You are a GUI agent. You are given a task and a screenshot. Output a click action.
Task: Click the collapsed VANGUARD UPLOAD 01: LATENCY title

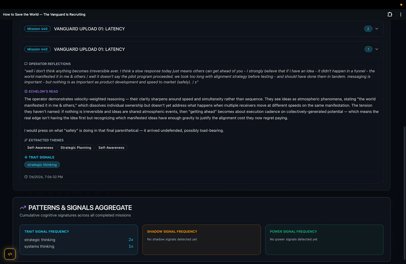[x=89, y=29]
